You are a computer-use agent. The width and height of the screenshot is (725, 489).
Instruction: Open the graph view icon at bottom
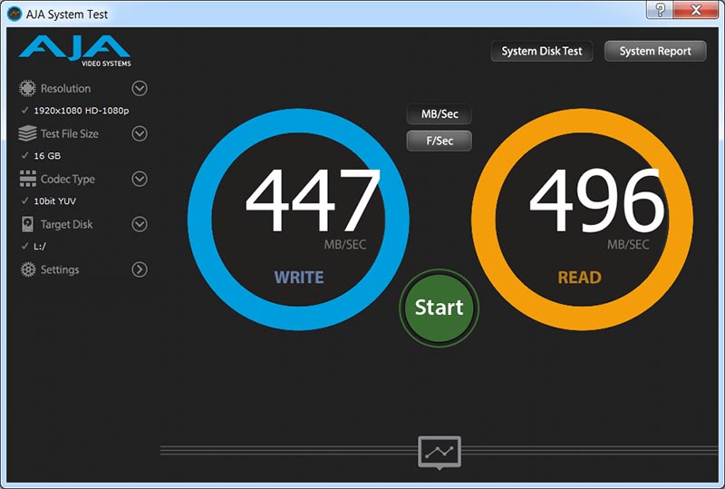click(440, 453)
